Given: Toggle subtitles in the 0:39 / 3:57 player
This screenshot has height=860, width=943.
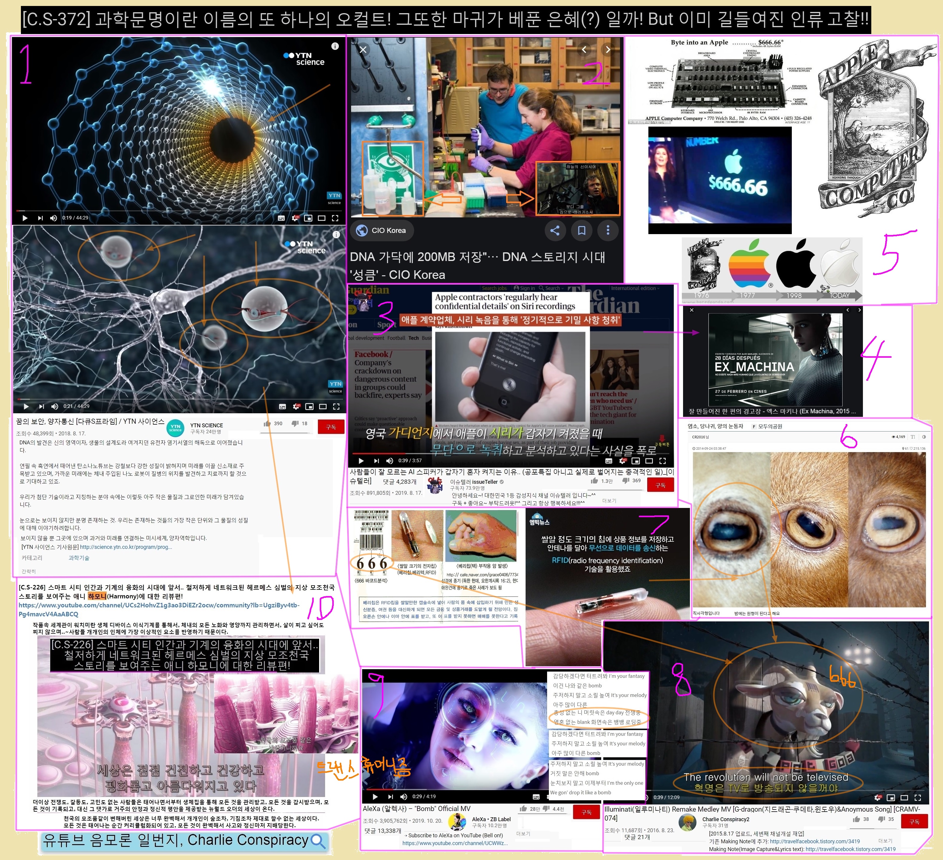Looking at the screenshot, I should pyautogui.click(x=609, y=460).
